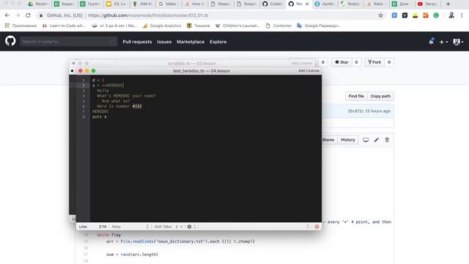This screenshot has height=264, width=469.
Task: Open the gear bundle menu in the editor status bar
Action: (191, 227)
